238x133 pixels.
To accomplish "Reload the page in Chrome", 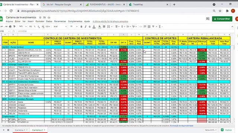I will (11, 11).
